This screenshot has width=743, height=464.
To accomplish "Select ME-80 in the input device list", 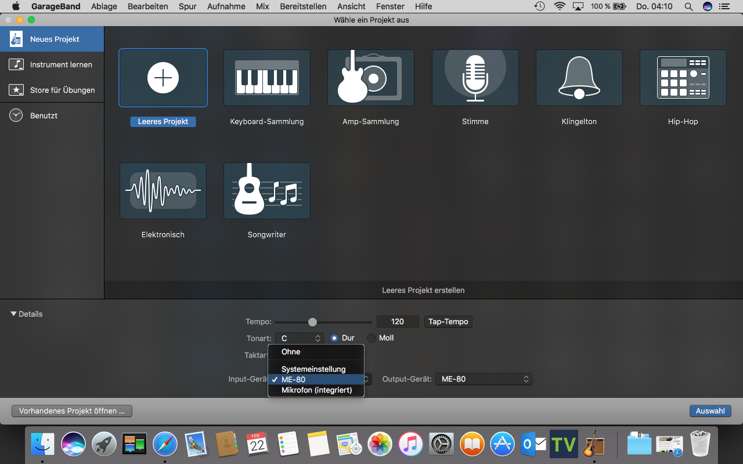I will pyautogui.click(x=316, y=379).
